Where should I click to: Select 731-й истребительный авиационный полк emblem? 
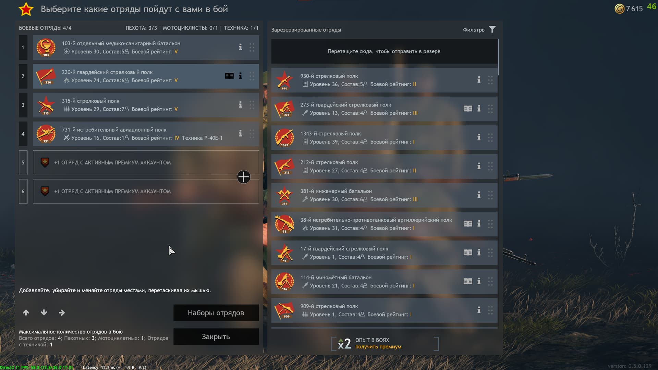point(46,134)
